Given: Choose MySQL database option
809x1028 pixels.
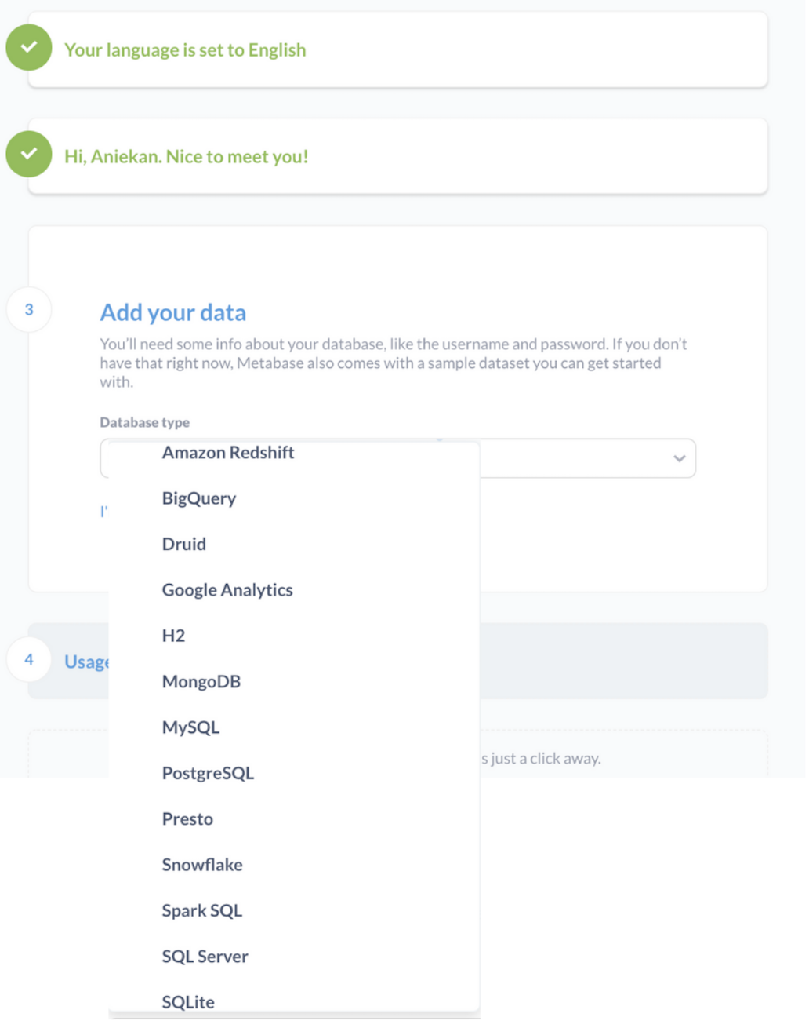Looking at the screenshot, I should tap(190, 727).
